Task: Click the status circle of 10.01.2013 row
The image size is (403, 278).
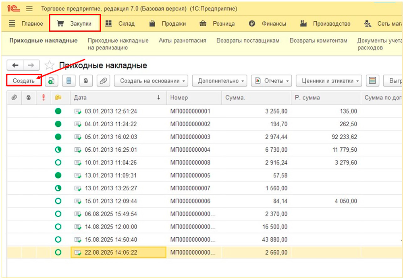Action: coord(58,163)
